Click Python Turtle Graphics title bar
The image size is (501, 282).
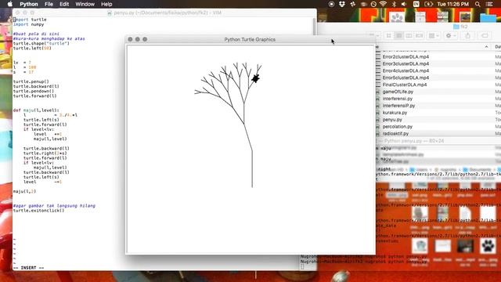pos(250,39)
